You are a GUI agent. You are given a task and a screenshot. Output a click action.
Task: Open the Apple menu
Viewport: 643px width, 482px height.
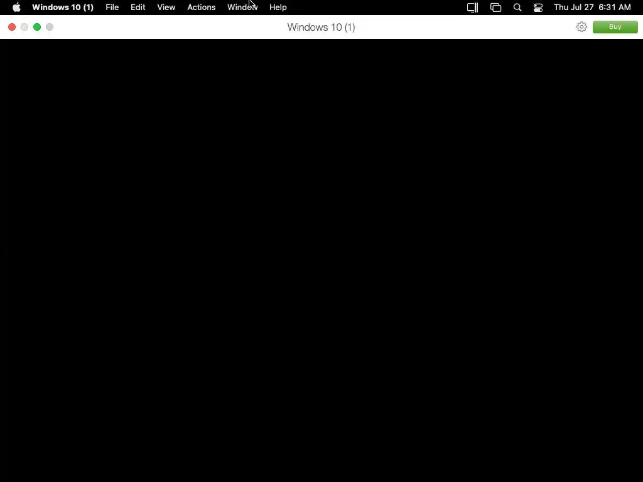16,8
